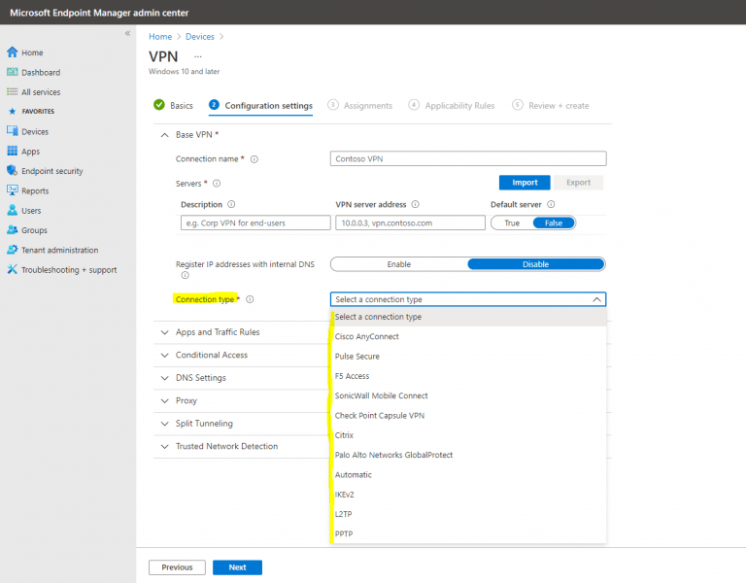This screenshot has width=746, height=583.
Task: Expand the Proxy section
Action: pos(164,400)
